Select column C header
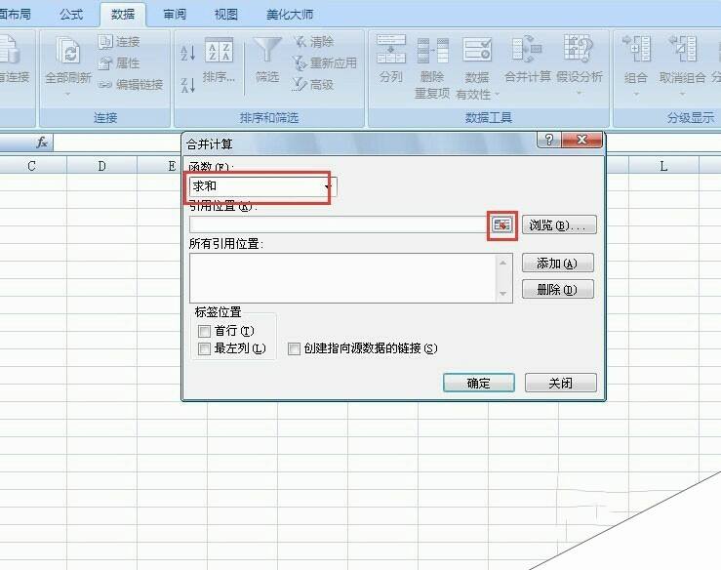The width and height of the screenshot is (721, 570). [31, 166]
